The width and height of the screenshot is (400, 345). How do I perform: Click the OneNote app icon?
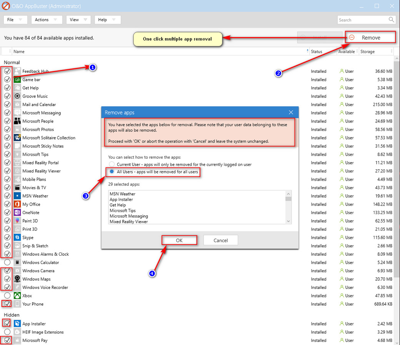[17, 213]
